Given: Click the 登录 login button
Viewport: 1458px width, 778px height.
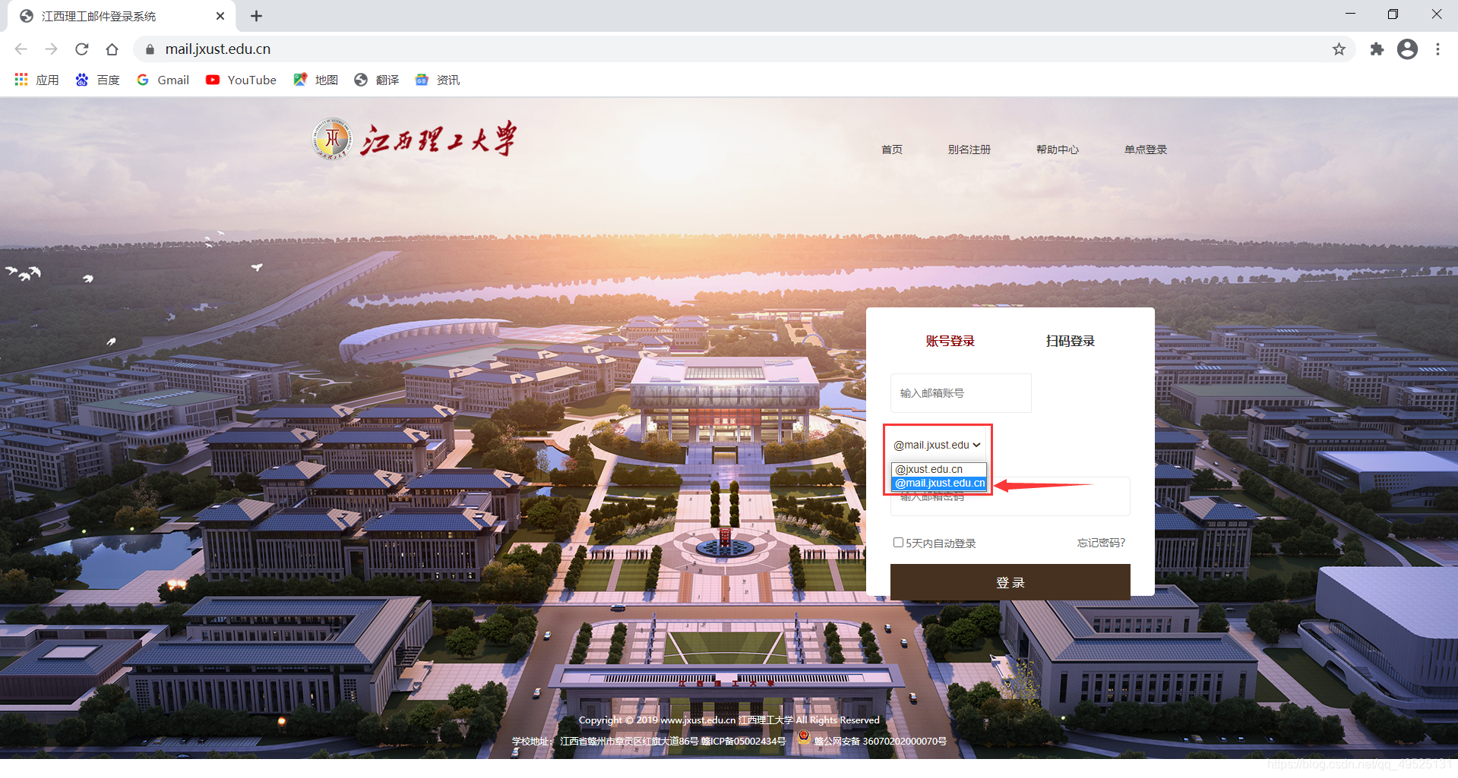Looking at the screenshot, I should [x=1009, y=582].
